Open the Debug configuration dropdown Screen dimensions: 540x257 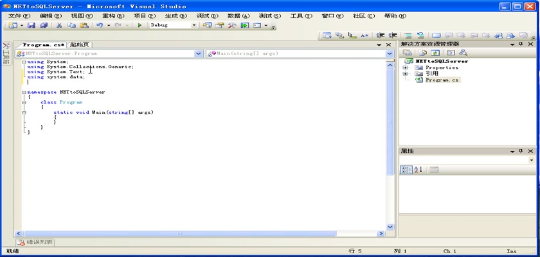point(194,25)
